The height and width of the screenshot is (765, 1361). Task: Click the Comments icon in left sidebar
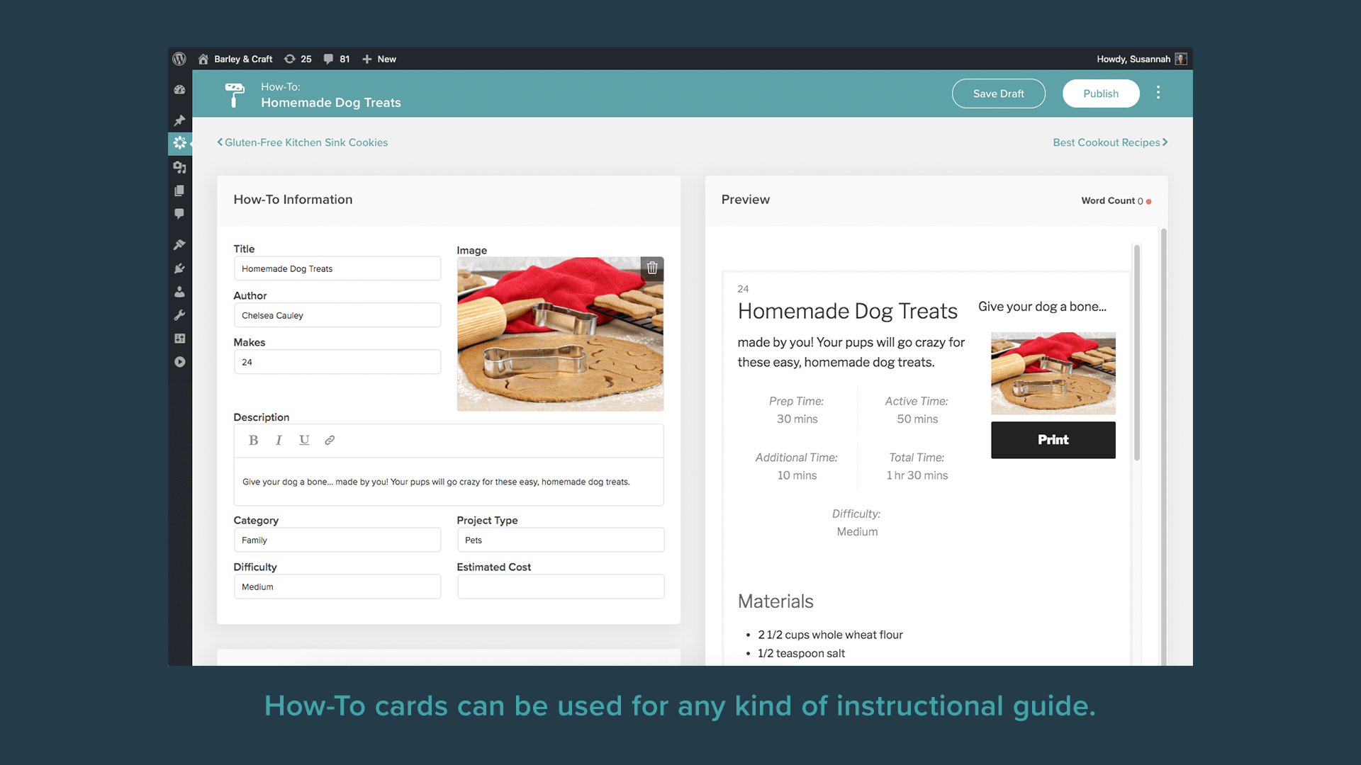click(179, 213)
